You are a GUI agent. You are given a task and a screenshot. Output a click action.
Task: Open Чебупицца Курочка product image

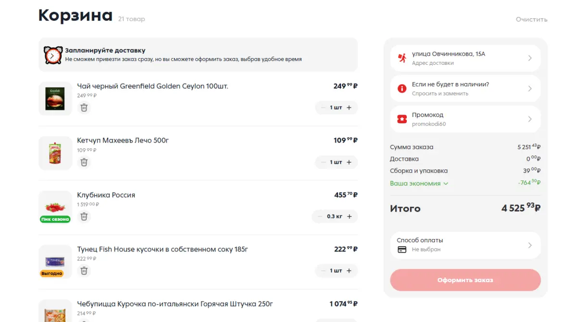click(55, 310)
